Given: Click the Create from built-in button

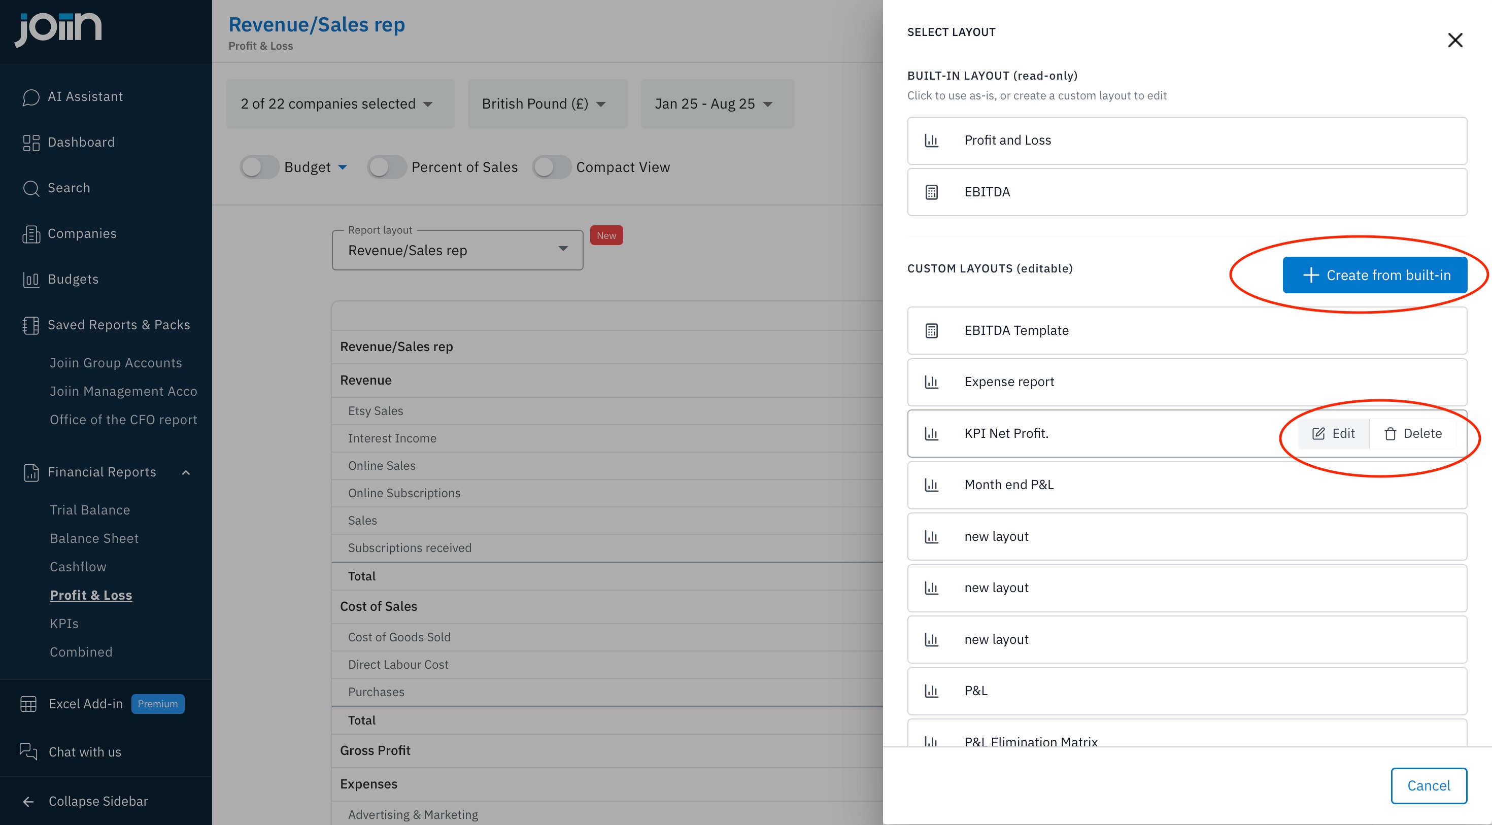Looking at the screenshot, I should 1374,275.
